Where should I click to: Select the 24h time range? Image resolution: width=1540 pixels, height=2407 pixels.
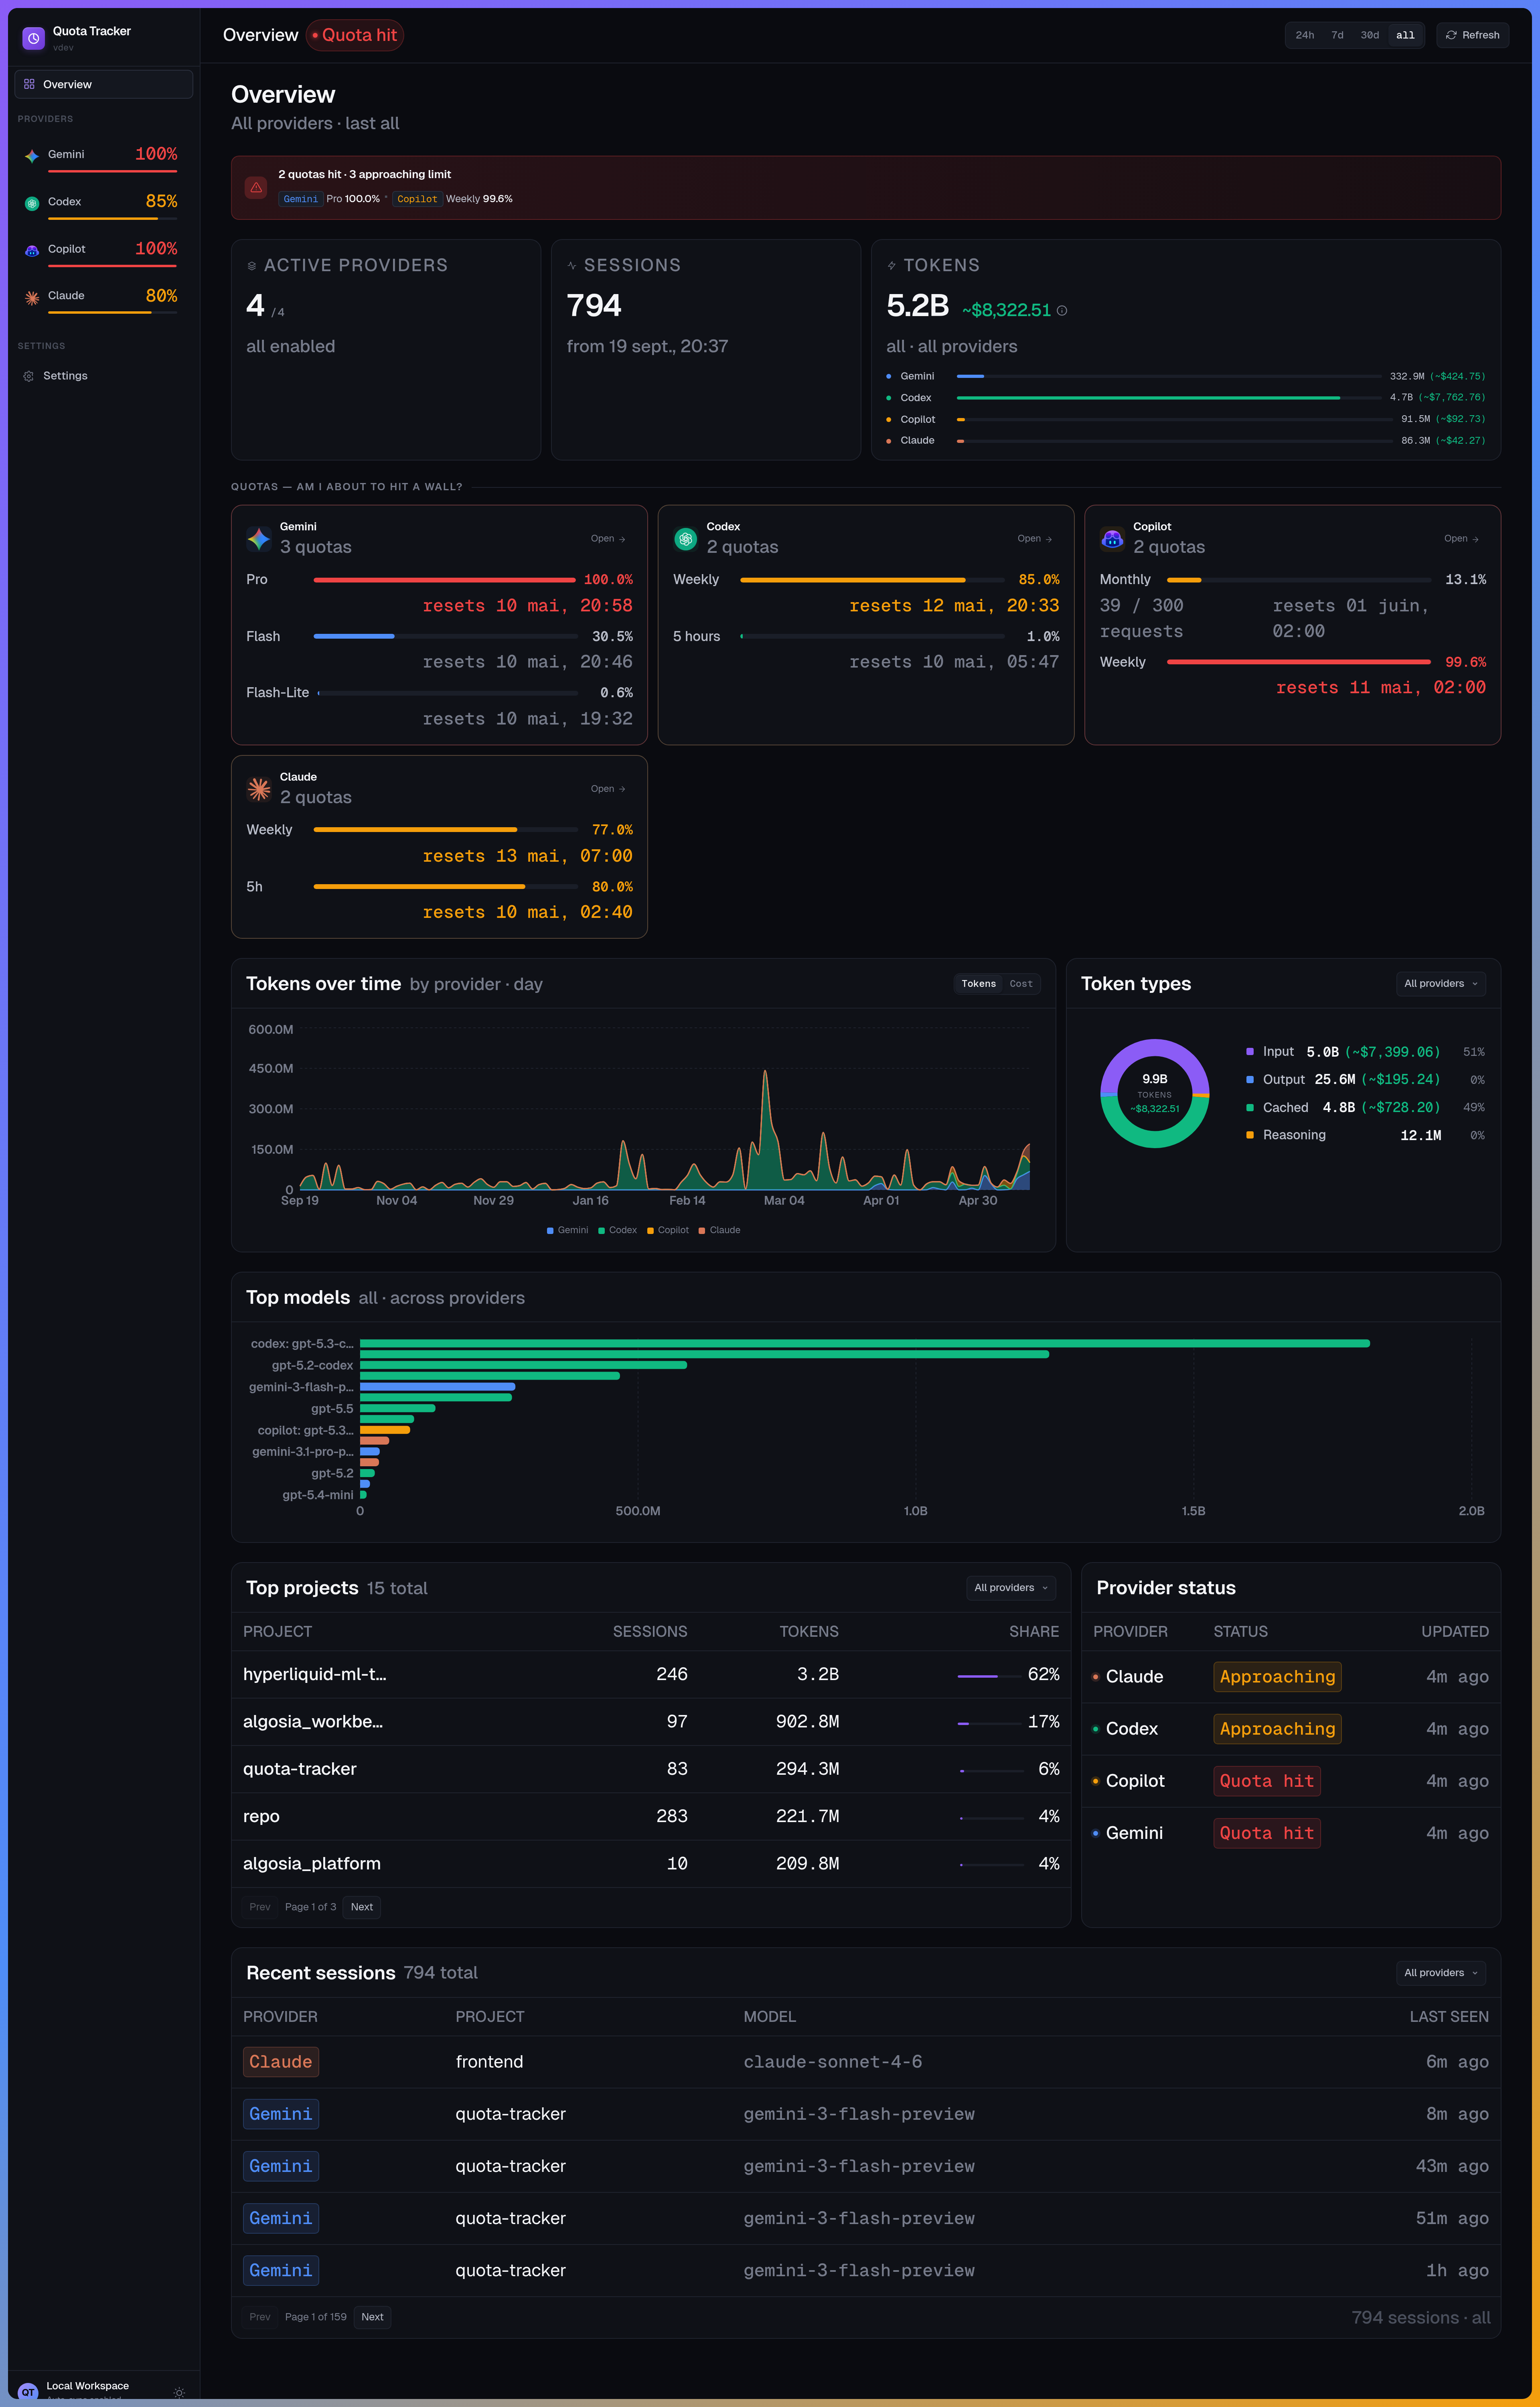tap(1305, 35)
